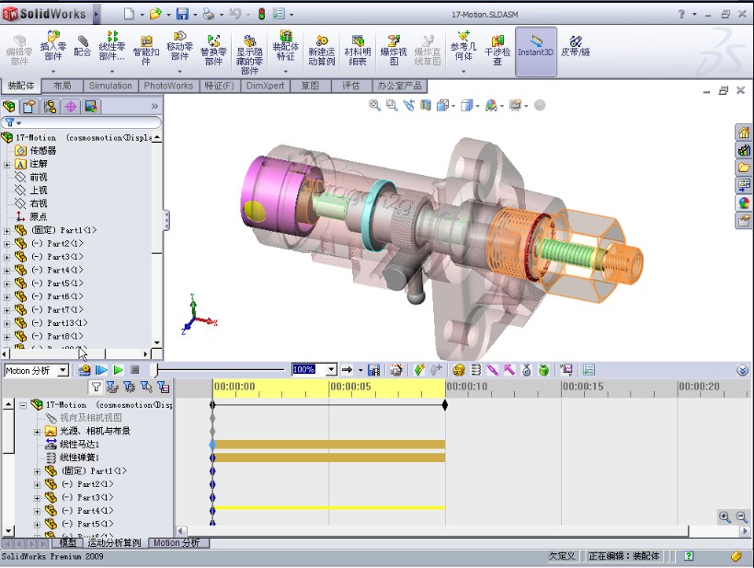Open the playback mode arrow dropdown

tap(360, 370)
